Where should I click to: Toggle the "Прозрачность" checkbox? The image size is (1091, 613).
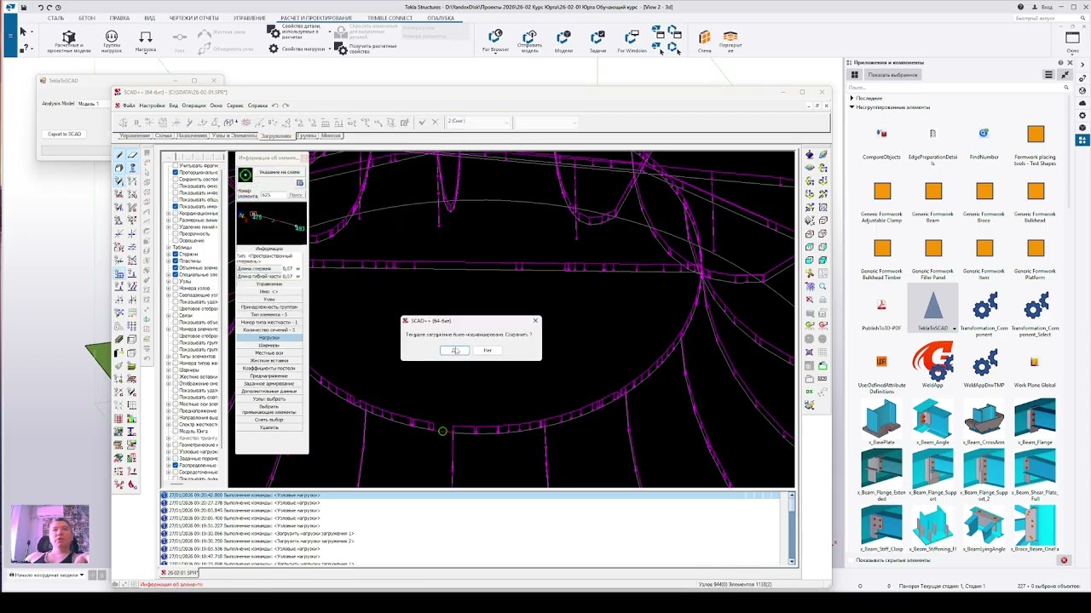tap(176, 234)
